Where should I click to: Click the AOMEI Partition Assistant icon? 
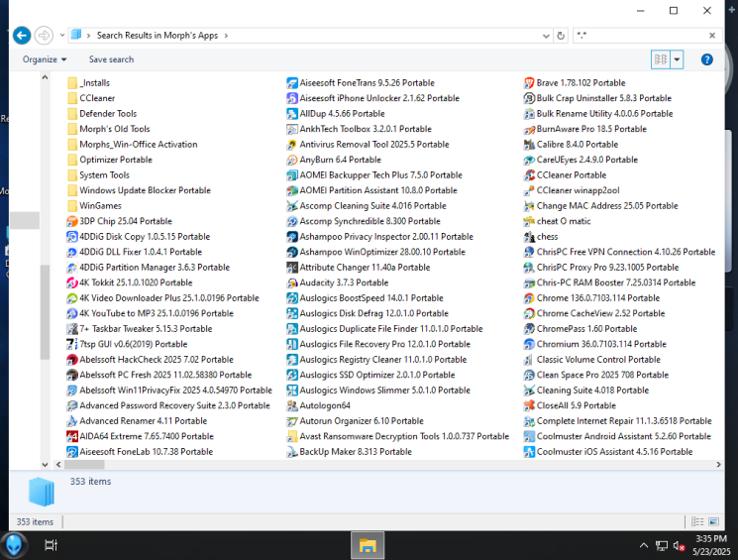pos(292,190)
